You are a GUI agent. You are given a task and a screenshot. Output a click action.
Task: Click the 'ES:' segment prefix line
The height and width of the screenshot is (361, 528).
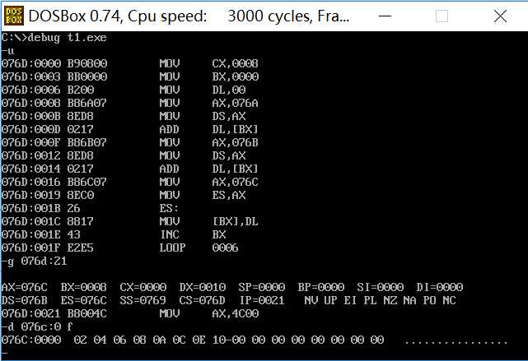[91, 208]
